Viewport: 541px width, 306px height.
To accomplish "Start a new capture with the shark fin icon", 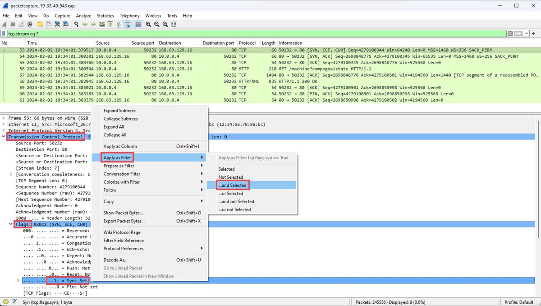I will (x=5, y=24).
